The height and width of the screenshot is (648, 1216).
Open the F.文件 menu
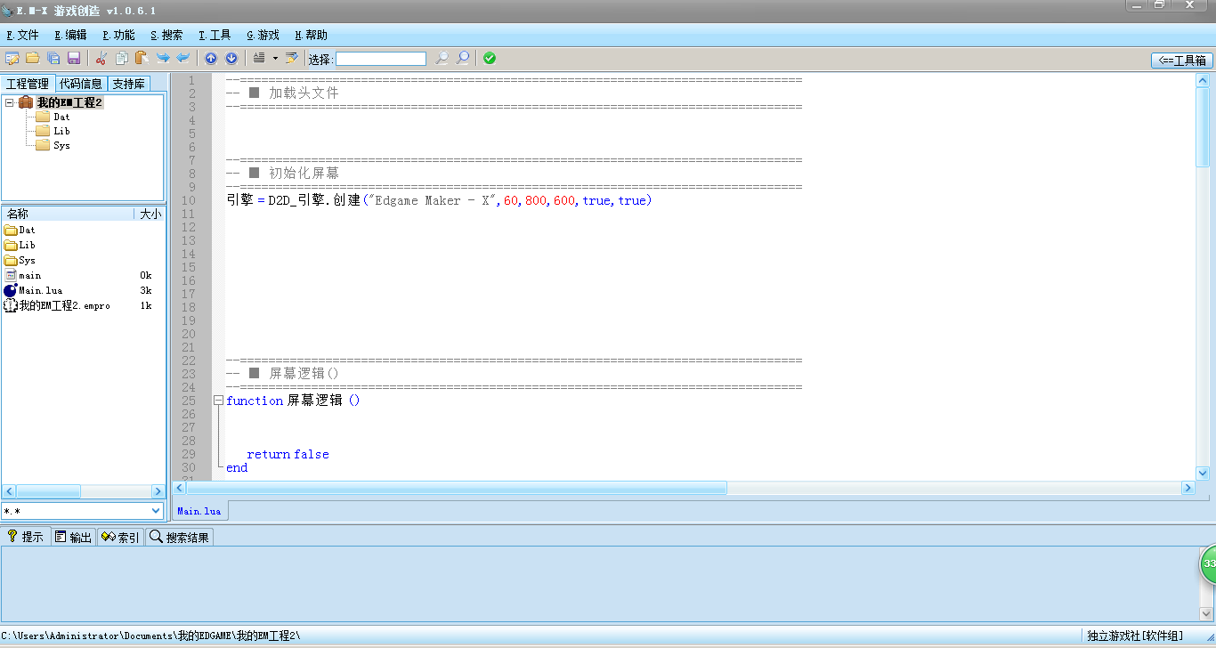coord(22,36)
